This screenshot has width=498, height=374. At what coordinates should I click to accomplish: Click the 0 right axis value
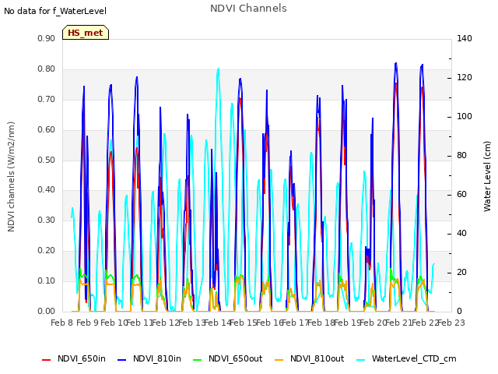pyautogui.click(x=459, y=312)
